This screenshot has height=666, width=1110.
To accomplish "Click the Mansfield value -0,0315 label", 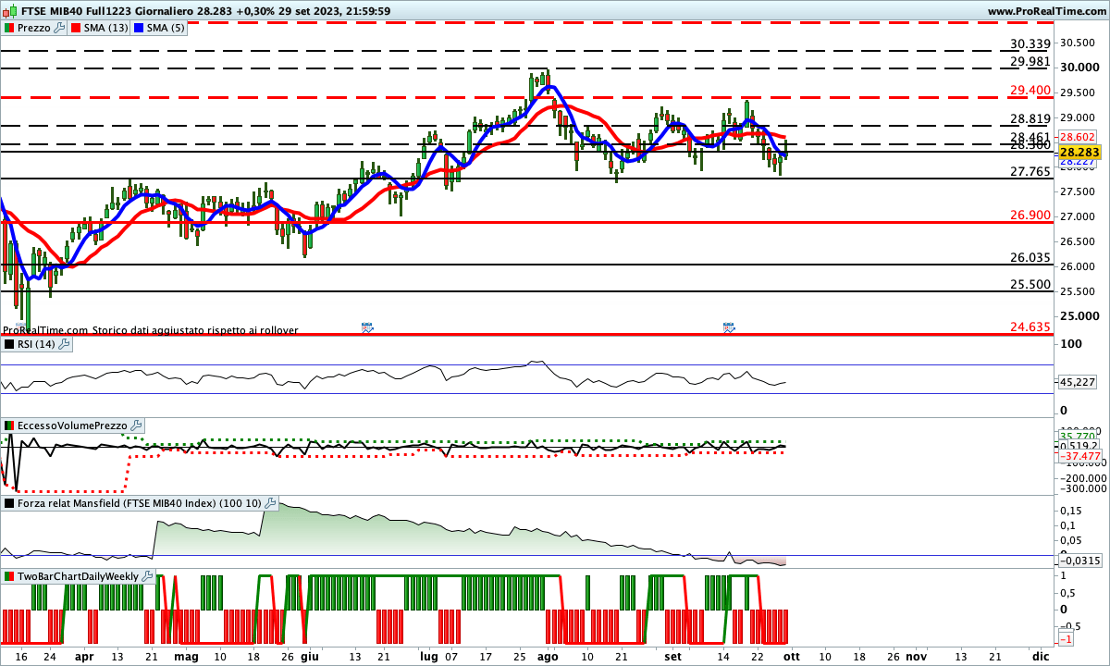I will (x=1079, y=560).
